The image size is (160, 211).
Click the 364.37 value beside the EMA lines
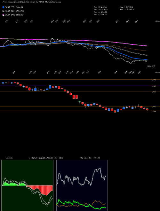click(x=151, y=66)
